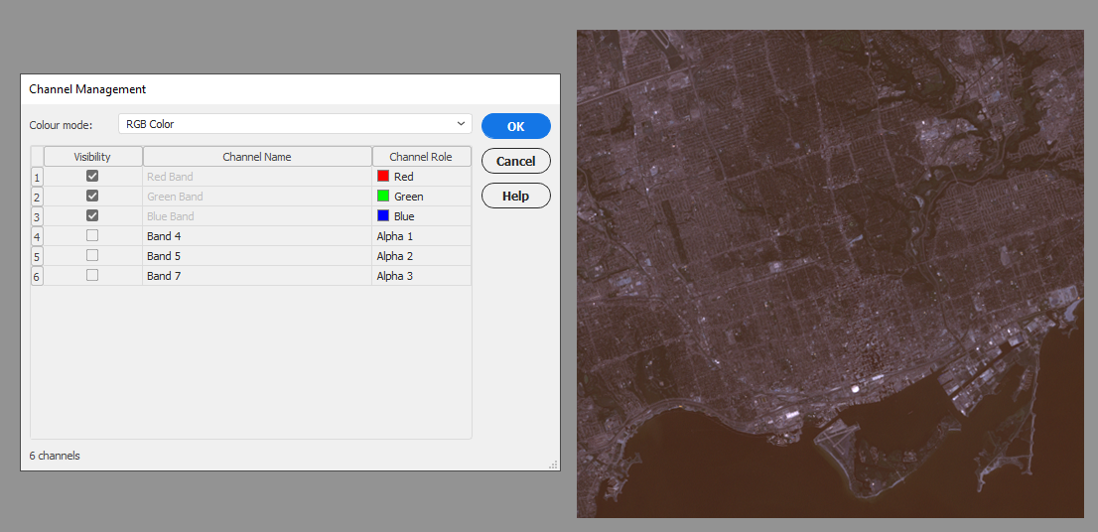Viewport: 1098px width, 532px height.
Task: Select row header number 2
Action: coord(37,197)
